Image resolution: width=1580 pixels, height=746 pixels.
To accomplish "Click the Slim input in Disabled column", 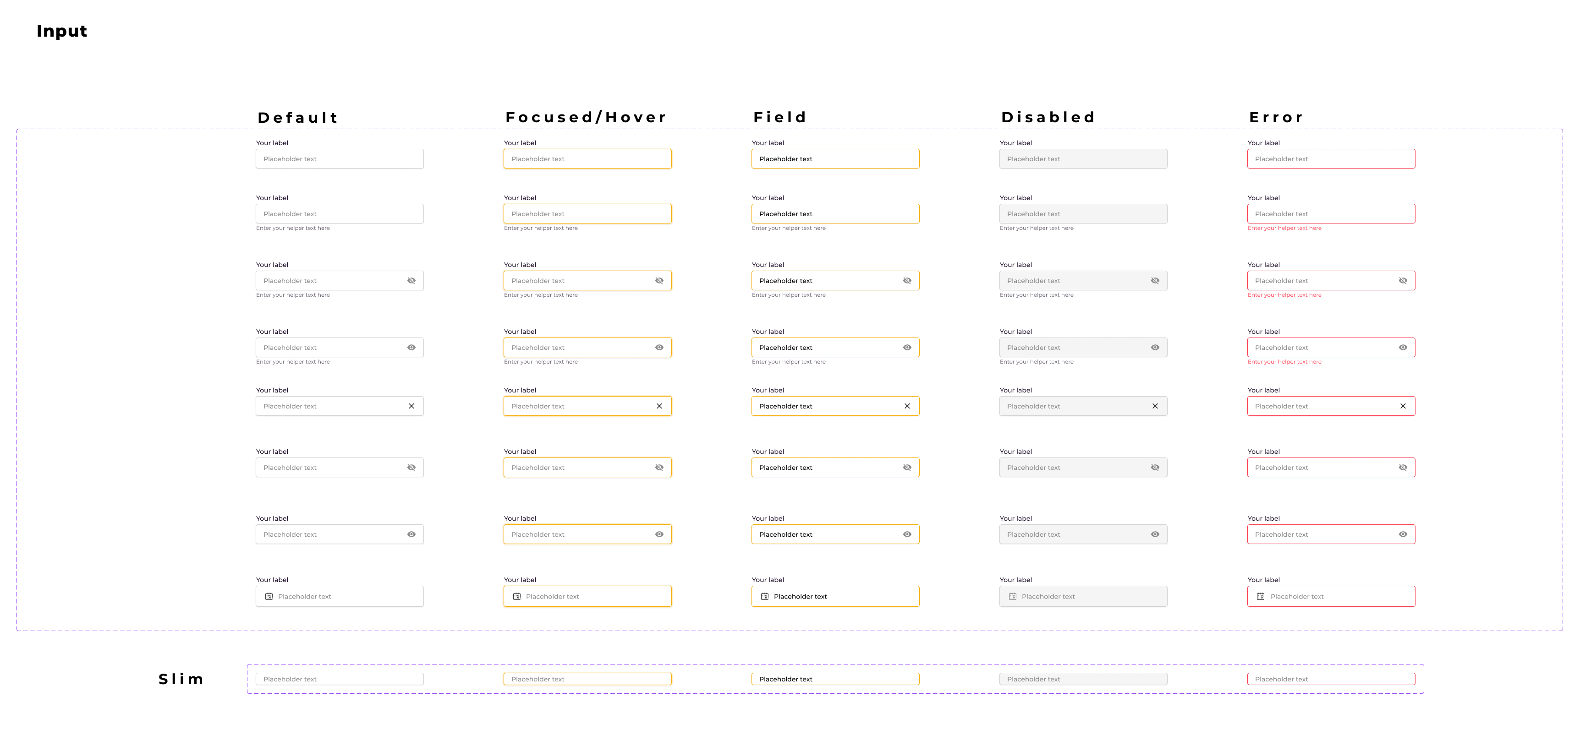I will tap(1083, 679).
